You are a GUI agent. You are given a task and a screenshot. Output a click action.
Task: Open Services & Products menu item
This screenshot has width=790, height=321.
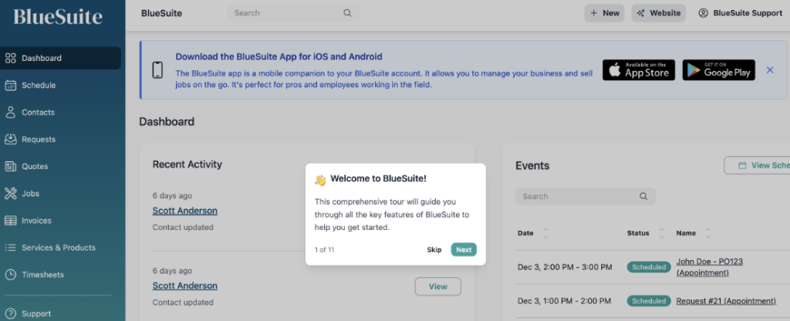pos(60,248)
